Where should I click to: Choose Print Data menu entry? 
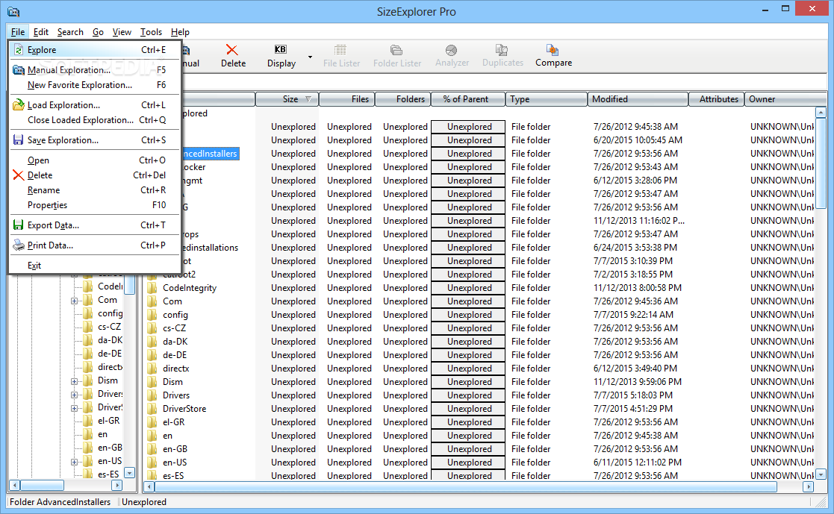tap(95, 245)
